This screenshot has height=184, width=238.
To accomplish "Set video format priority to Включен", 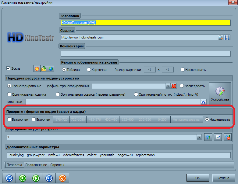I will click(x=34, y=120).
